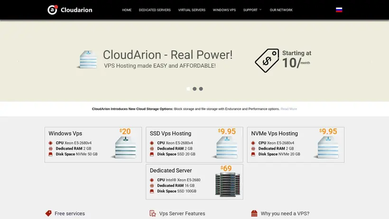
Task: Click CPU chip icon in Windows Vps card
Action: (51, 143)
